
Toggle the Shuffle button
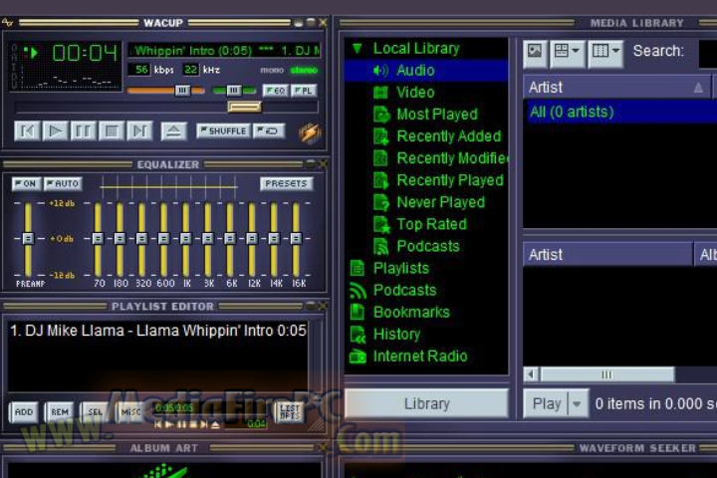(x=223, y=131)
